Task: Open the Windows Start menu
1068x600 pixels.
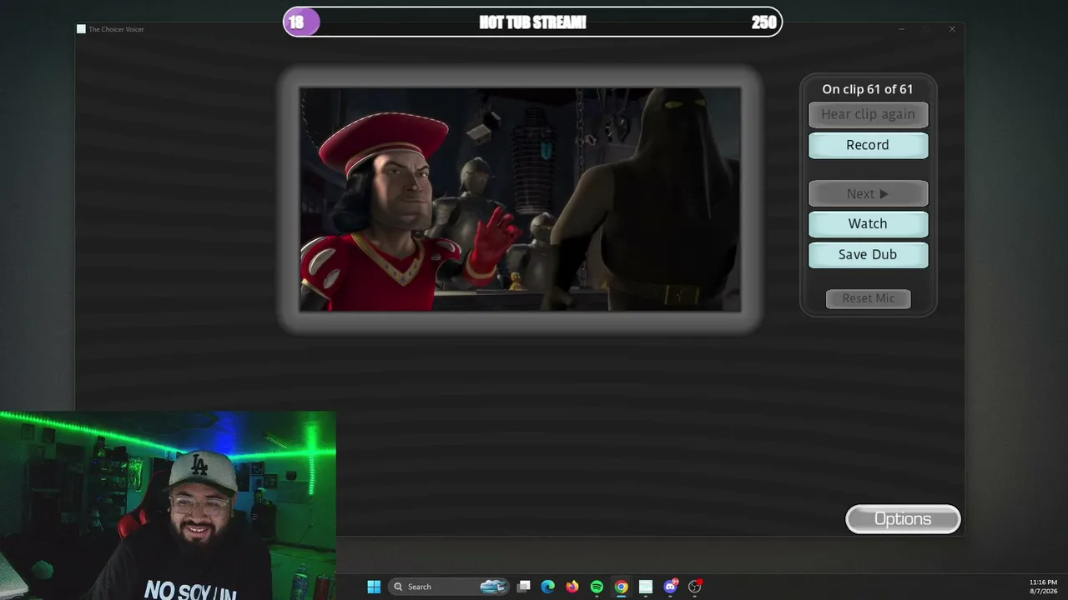Action: pos(374,587)
